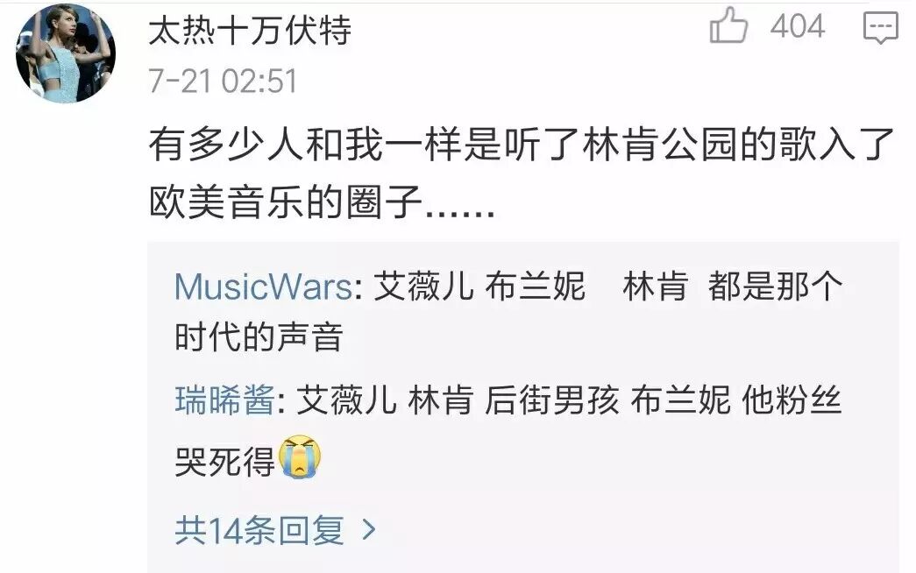Viewport: 916px width, 573px height.
Task: Click 他粉丝 at end of reply
Action: (792, 401)
